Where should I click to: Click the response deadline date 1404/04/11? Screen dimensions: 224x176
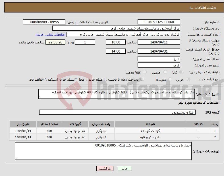pos(159,42)
